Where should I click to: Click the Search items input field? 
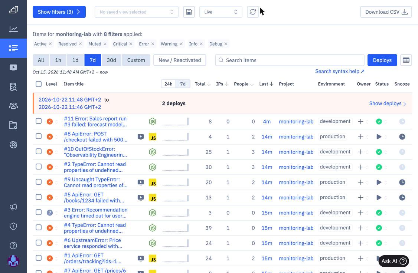290,60
